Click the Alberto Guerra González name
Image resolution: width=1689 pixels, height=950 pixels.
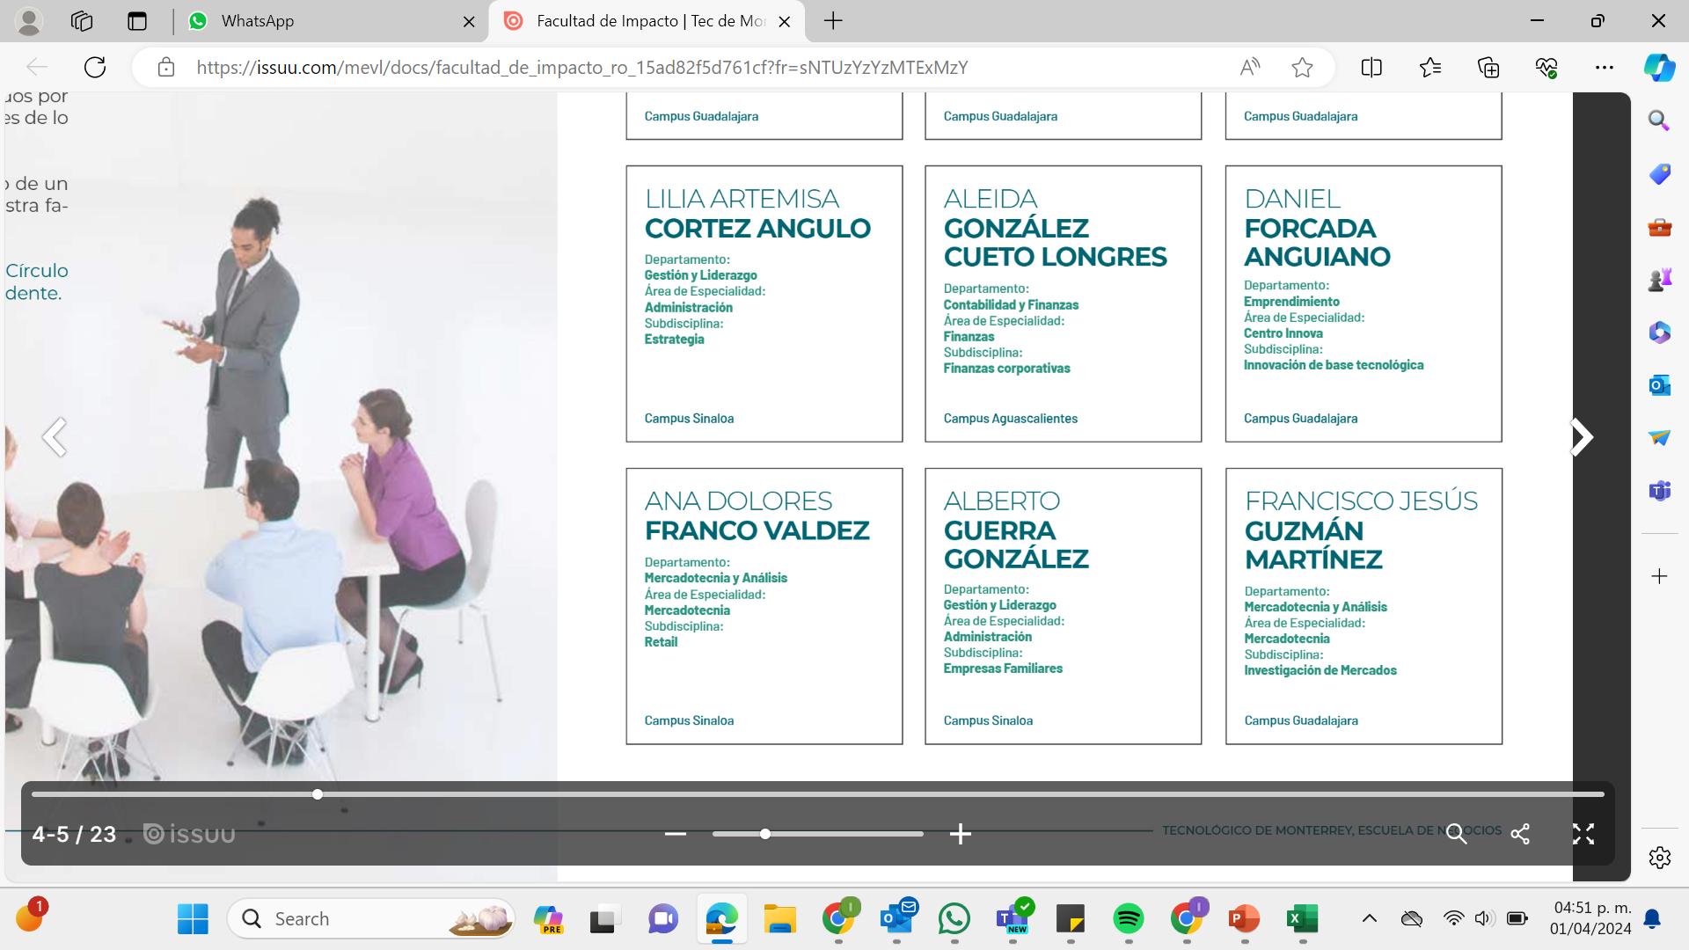click(1016, 530)
